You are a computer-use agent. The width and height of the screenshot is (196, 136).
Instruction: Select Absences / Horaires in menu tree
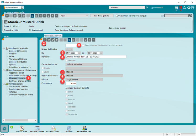tap(18, 78)
